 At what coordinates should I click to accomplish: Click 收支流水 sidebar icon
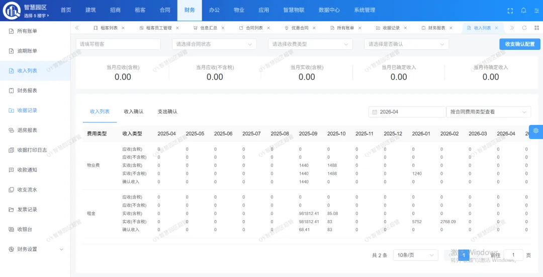pos(11,190)
